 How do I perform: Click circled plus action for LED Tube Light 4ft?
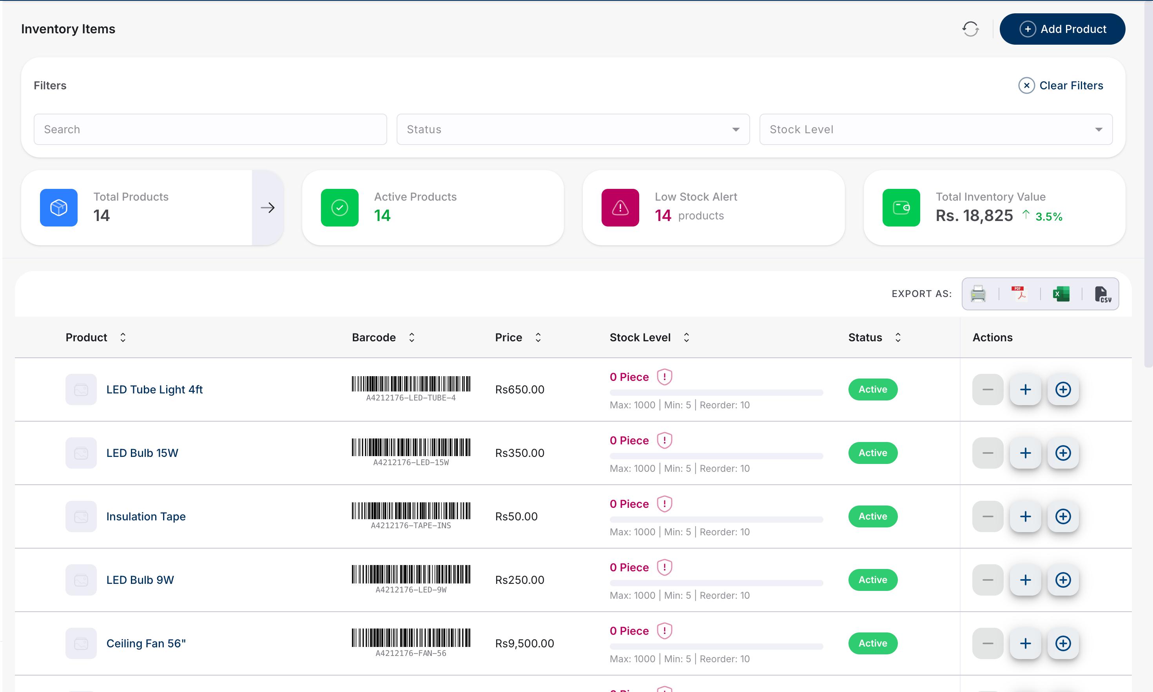(x=1063, y=389)
